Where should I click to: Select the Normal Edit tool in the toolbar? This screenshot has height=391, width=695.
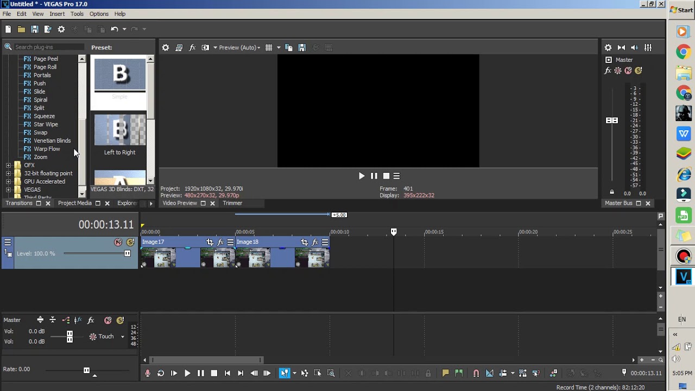(285, 373)
